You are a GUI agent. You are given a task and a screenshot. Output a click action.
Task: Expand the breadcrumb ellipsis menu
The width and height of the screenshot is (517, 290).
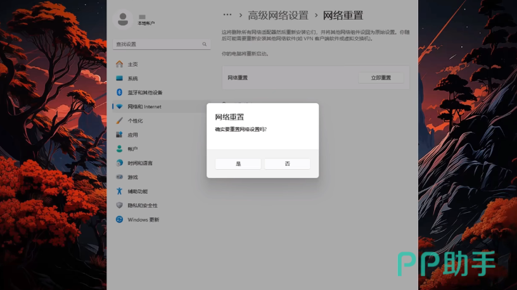tap(227, 15)
